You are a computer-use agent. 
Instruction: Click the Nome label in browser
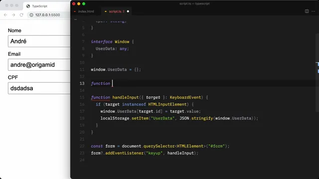pyautogui.click(x=14, y=30)
